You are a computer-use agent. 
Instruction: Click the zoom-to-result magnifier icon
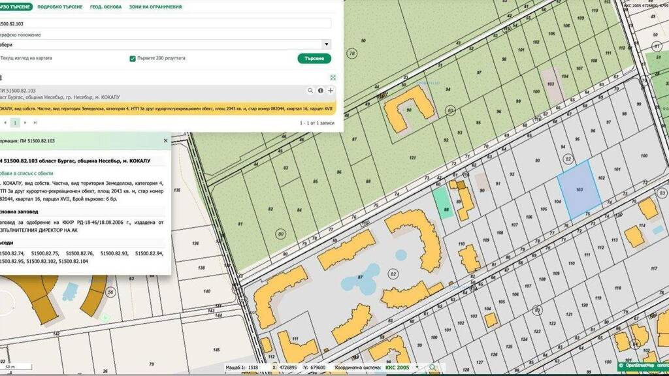pyautogui.click(x=311, y=91)
